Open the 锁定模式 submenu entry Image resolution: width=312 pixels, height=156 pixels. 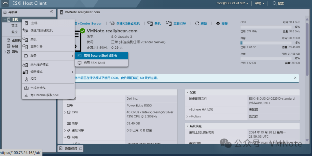pyautogui.click(x=48, y=72)
